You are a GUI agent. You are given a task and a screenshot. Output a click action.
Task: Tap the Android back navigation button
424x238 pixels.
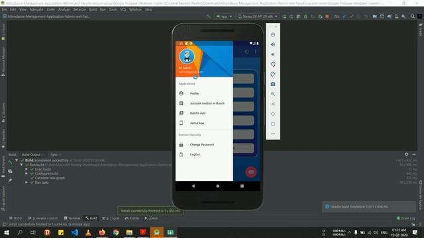pyautogui.click(x=193, y=186)
